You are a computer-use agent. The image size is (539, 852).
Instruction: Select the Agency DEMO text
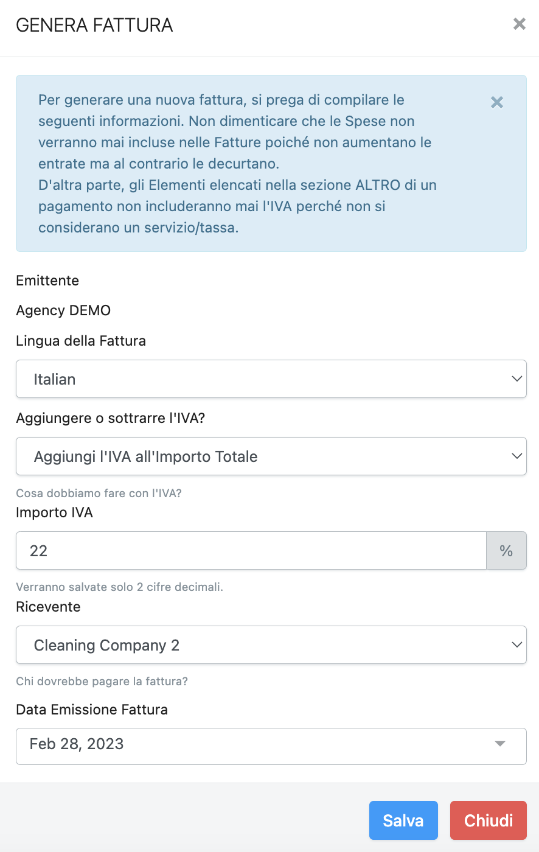(63, 310)
